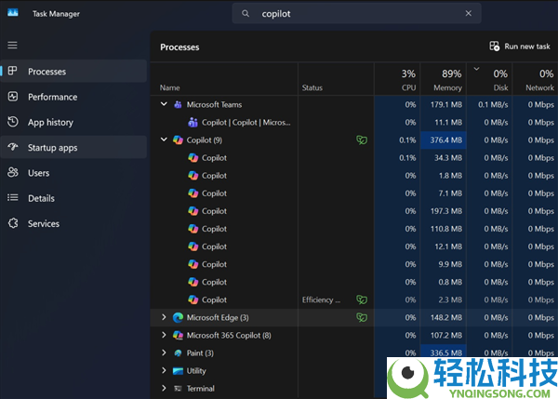Switch to the Details tab
This screenshot has width=558, height=399.
point(73,198)
